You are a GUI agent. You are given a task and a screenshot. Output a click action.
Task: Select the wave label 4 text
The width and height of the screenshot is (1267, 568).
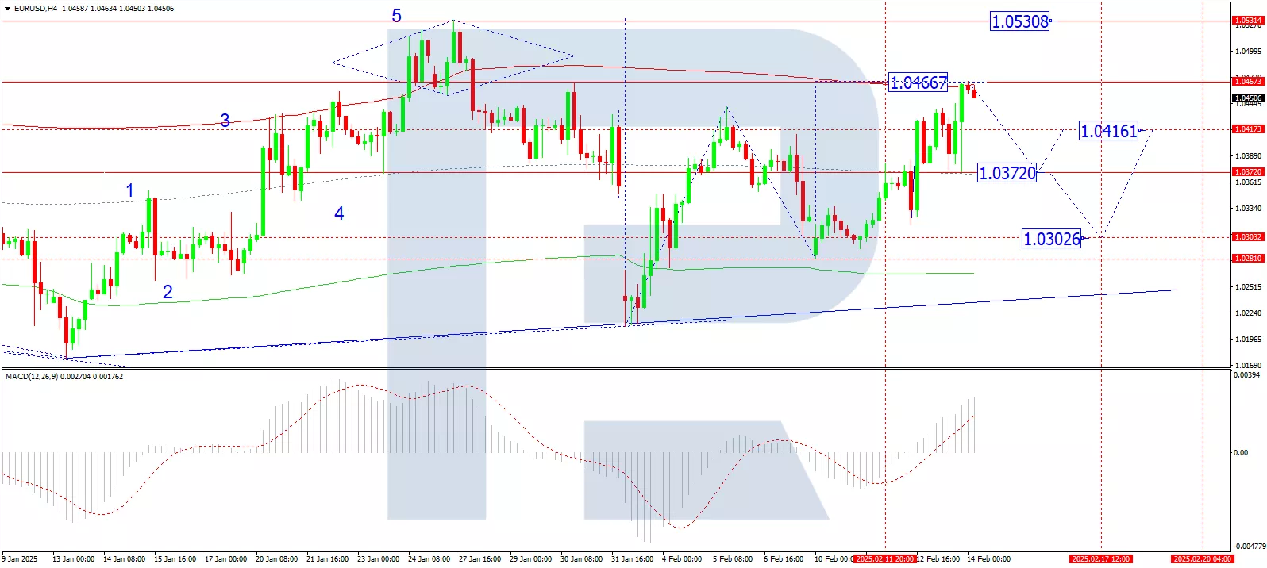(x=339, y=213)
